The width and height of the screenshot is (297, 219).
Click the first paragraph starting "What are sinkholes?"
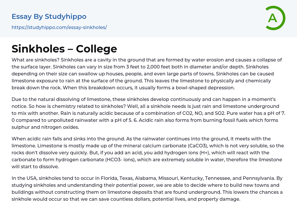[x=148, y=74]
